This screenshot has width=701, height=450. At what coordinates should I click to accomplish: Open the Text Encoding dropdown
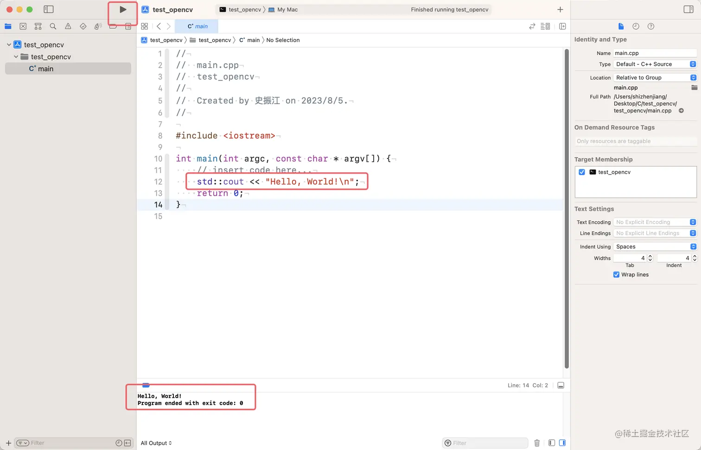click(655, 222)
